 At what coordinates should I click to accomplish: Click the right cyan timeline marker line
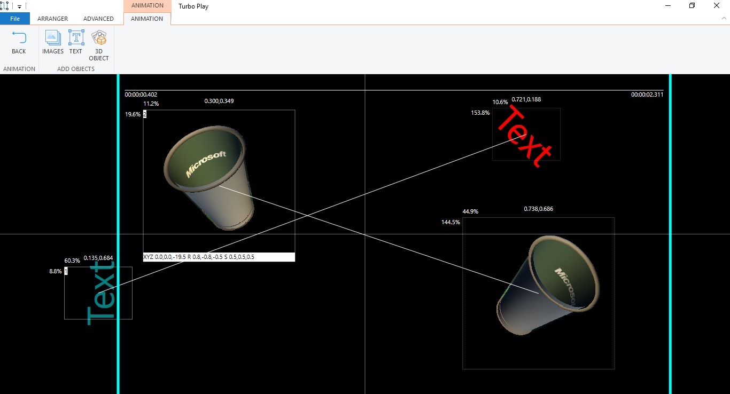(x=670, y=234)
